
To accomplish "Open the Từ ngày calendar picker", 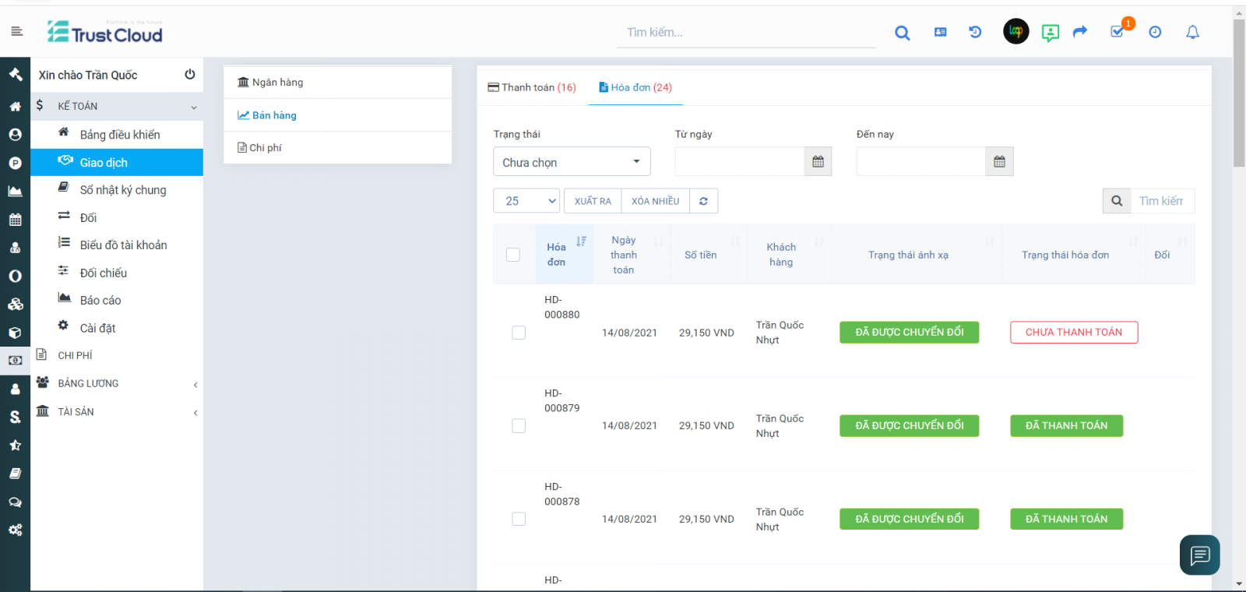I will [818, 162].
